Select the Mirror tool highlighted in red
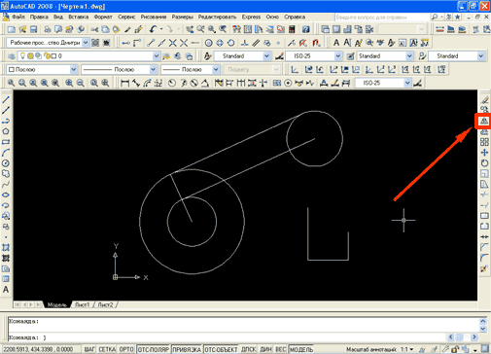 click(484, 122)
